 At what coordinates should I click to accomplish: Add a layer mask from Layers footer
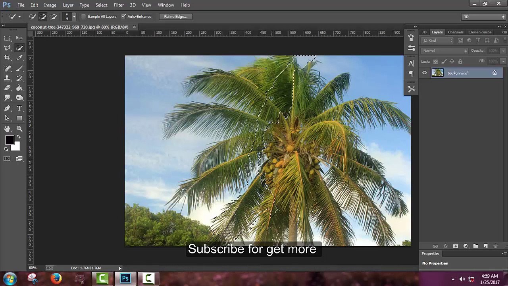click(455, 246)
